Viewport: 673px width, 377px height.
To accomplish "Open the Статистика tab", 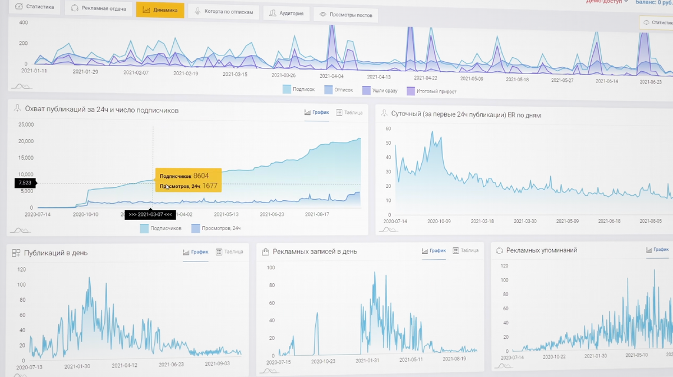I will 35,7.
